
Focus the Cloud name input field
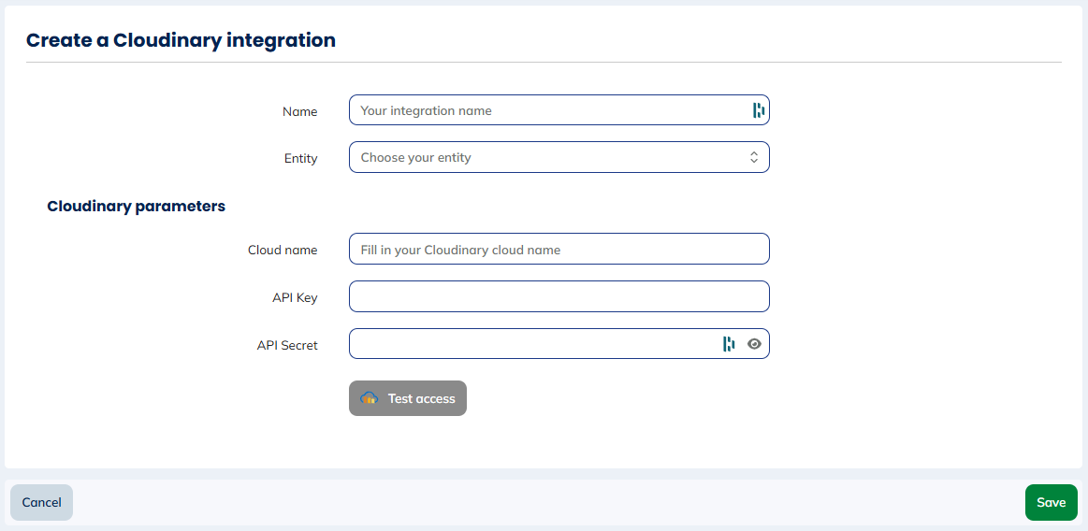[x=559, y=249]
